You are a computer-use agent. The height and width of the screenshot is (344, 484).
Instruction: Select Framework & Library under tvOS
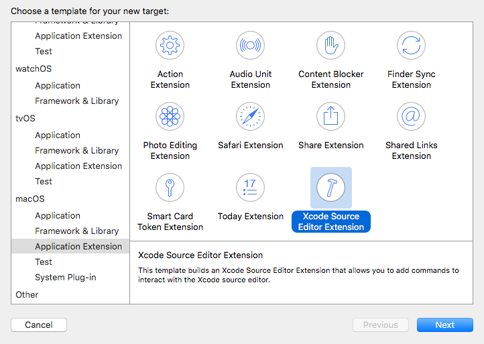(77, 150)
